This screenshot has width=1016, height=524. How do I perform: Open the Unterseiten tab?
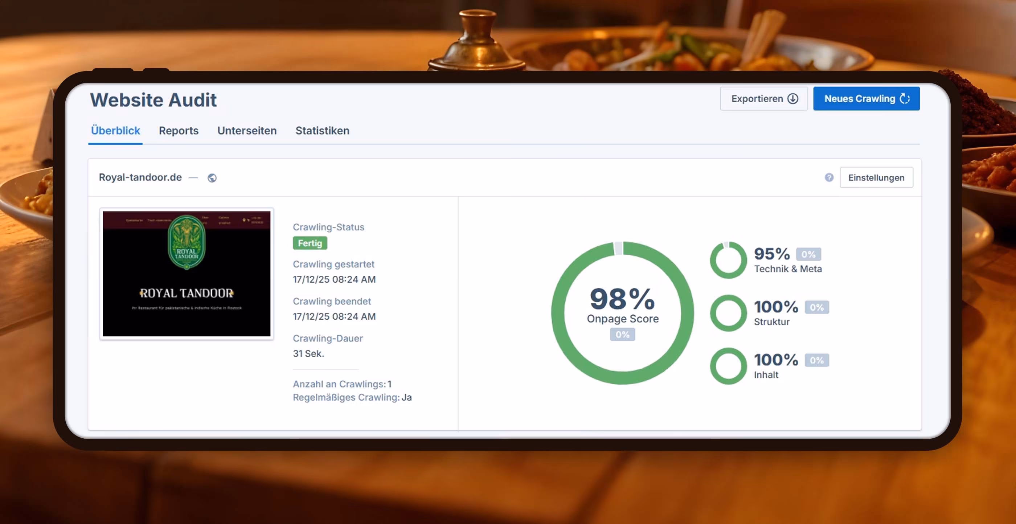(247, 130)
